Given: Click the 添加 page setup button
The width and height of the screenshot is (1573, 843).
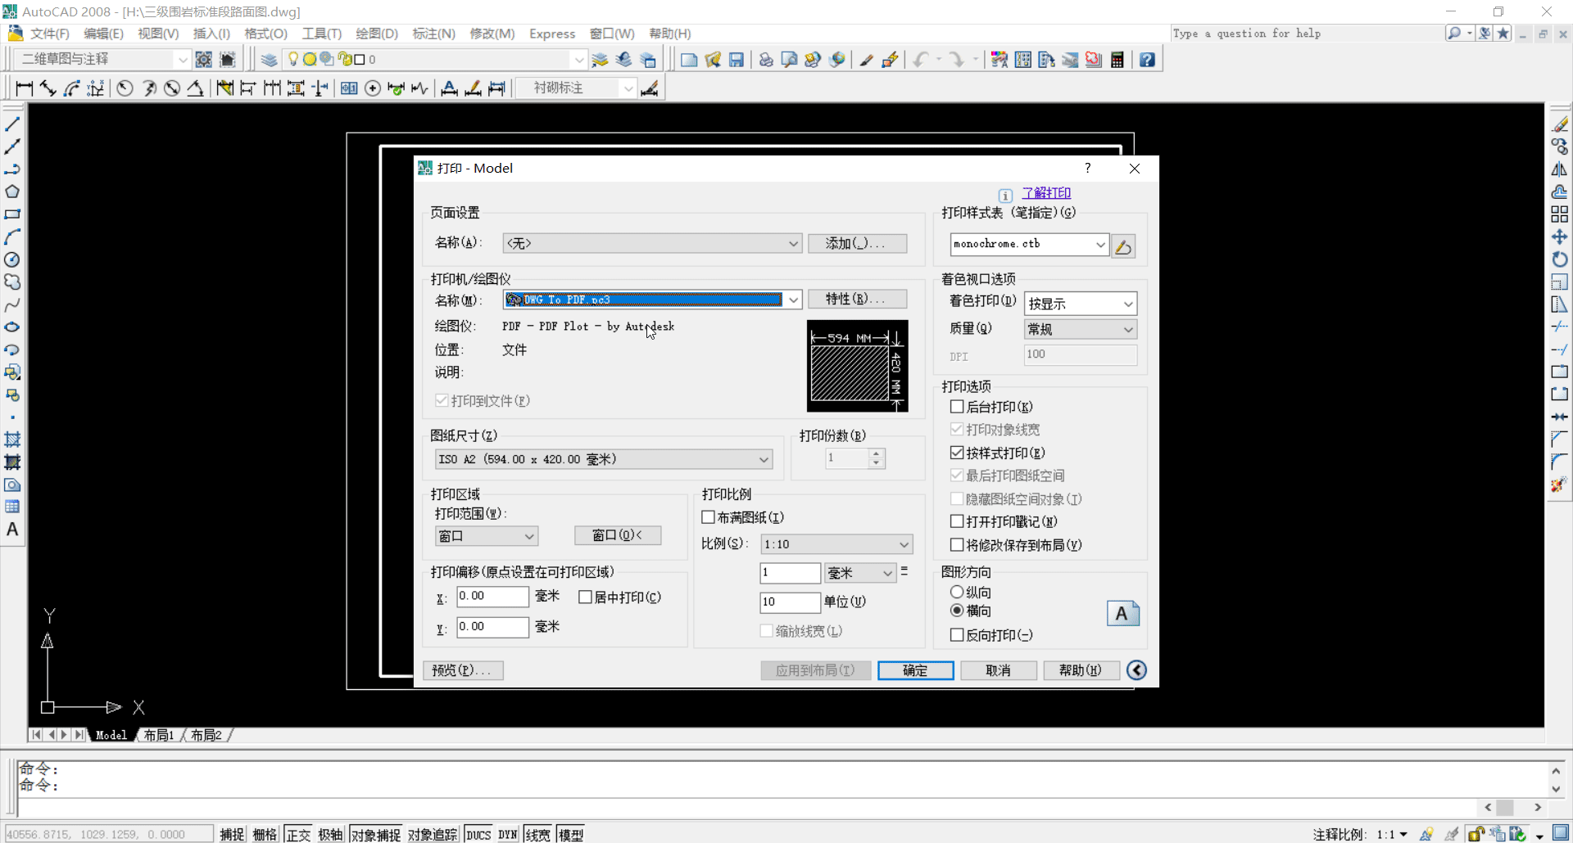Looking at the screenshot, I should 857,243.
